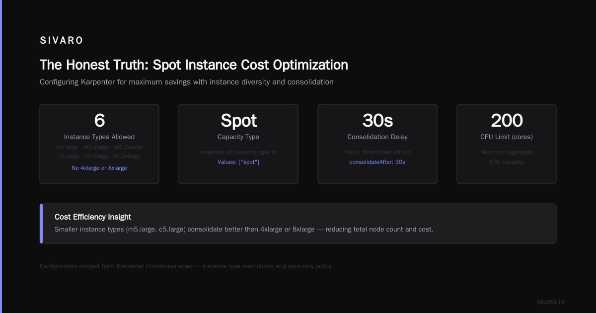Click the large "Spot" value
The width and height of the screenshot is (596, 313).
[x=238, y=121]
